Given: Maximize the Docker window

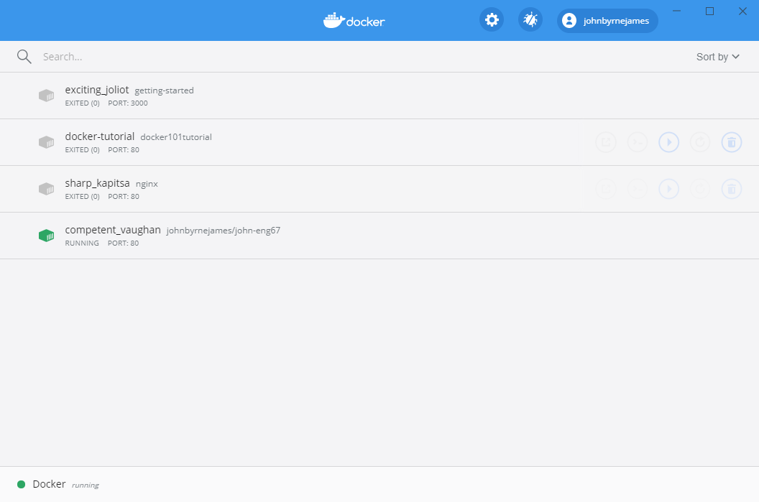Looking at the screenshot, I should 709,11.
